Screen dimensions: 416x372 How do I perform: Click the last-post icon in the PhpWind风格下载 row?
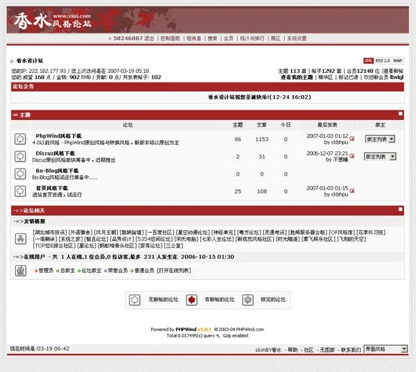352,139
